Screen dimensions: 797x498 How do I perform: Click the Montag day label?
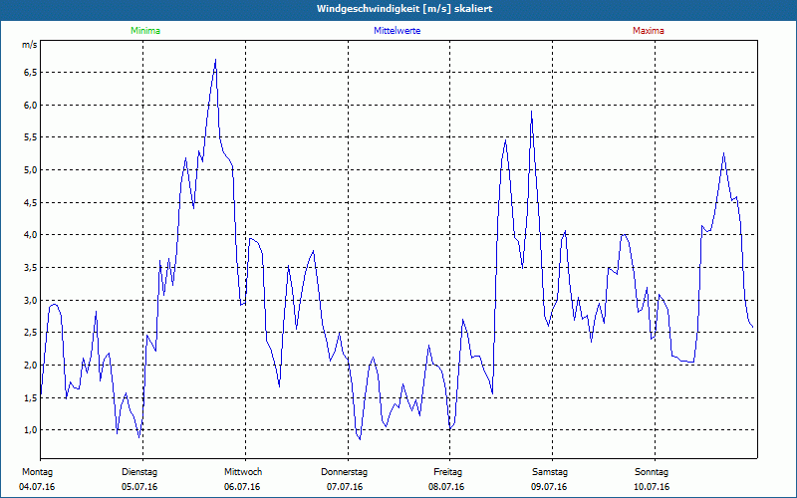click(37, 472)
